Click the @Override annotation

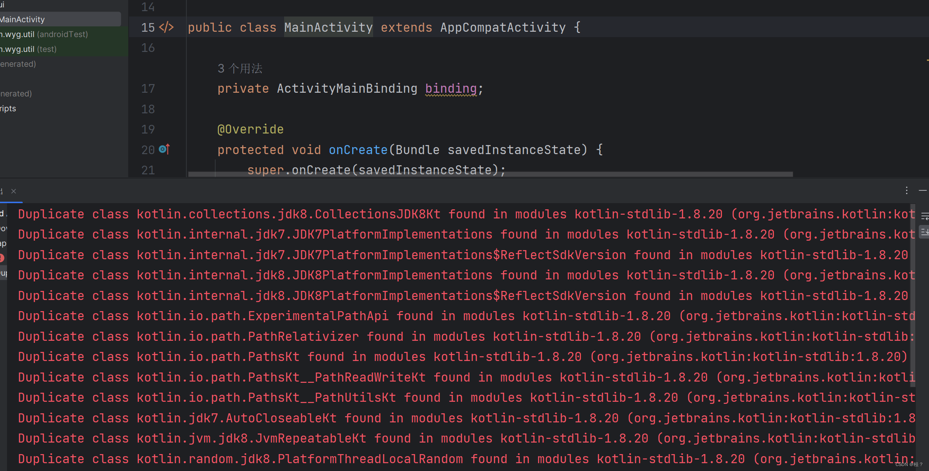pyautogui.click(x=251, y=129)
